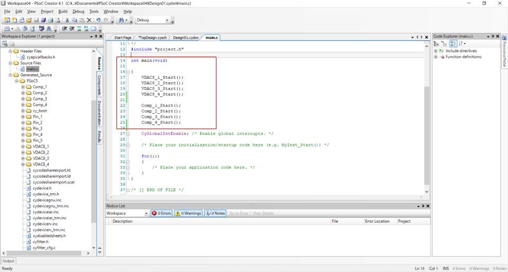
Task: Click the Description column header
Action: [122, 221]
